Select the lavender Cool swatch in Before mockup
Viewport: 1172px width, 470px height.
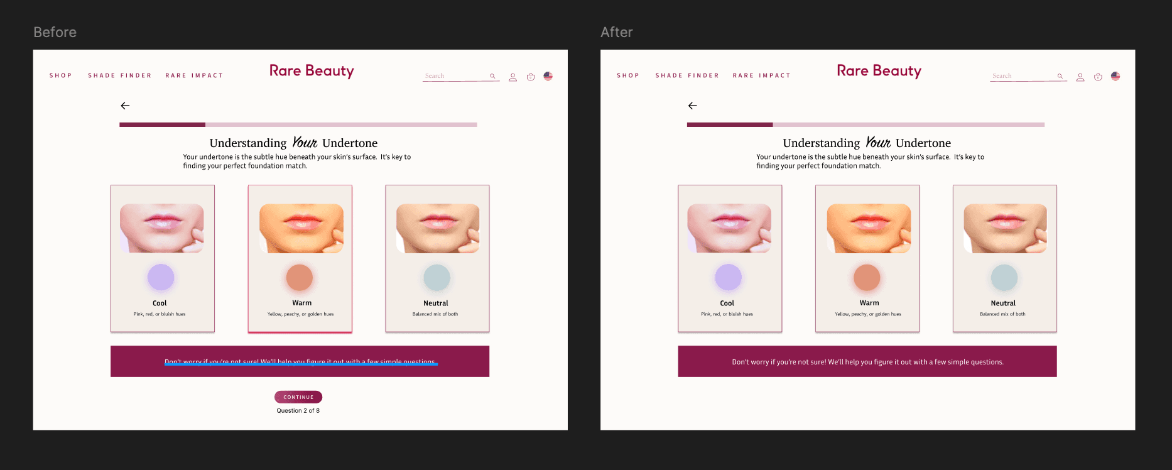click(x=161, y=277)
